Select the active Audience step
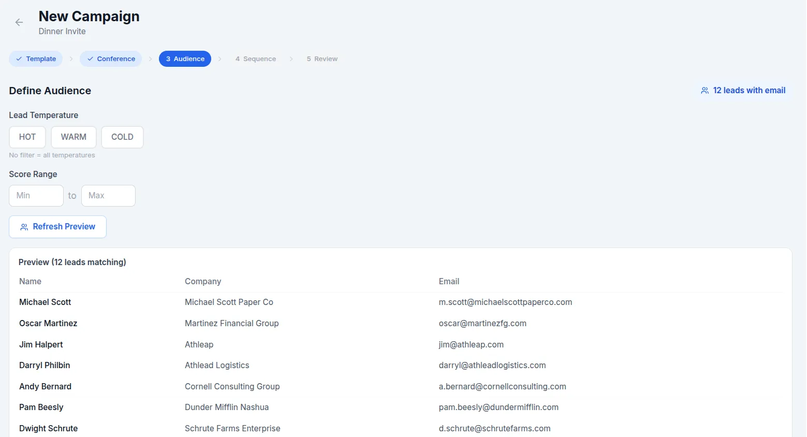The width and height of the screenshot is (807, 437). tap(185, 59)
